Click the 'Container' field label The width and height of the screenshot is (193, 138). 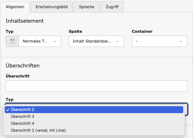coord(142,32)
